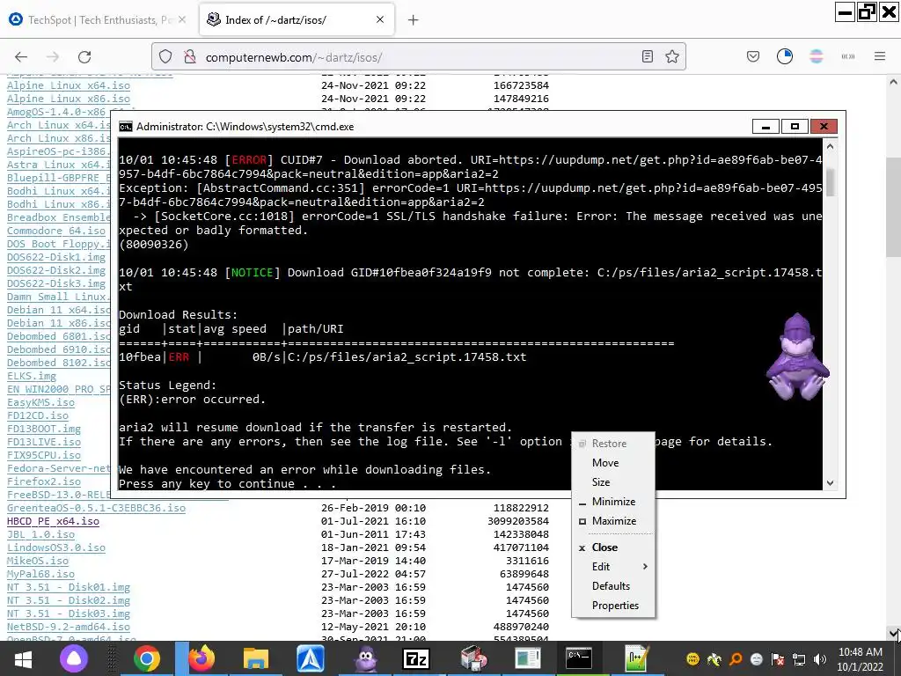This screenshot has height=676, width=901.
Task: Open the purple Alice assistant taskbar icon
Action: (x=74, y=659)
